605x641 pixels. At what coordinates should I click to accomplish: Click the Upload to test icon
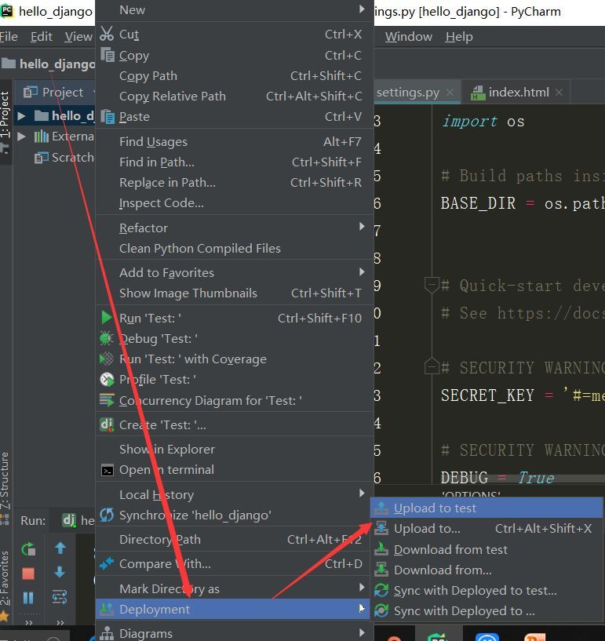click(381, 508)
